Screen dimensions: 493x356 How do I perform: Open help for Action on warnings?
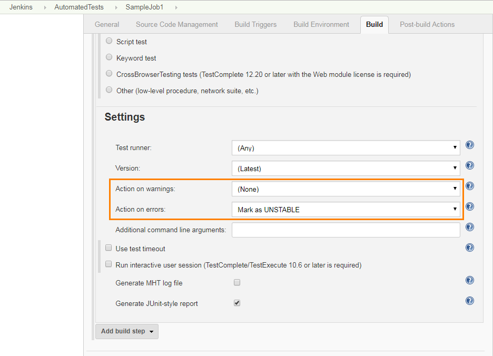point(470,186)
